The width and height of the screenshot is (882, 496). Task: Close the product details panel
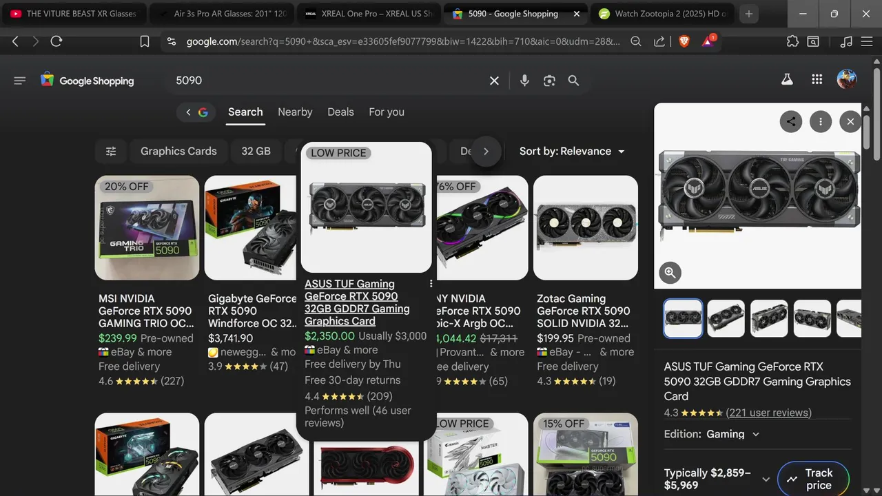(850, 122)
